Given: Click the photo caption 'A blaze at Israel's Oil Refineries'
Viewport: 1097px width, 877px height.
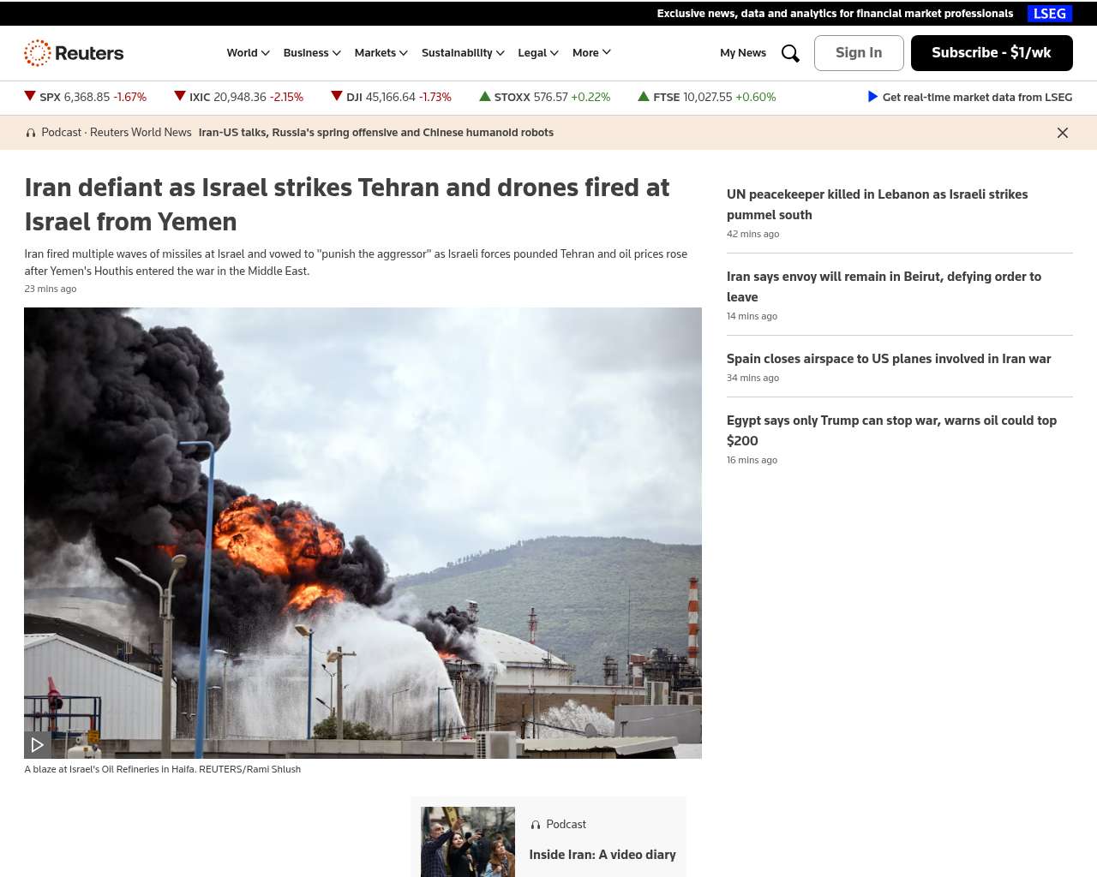Looking at the screenshot, I should (163, 769).
